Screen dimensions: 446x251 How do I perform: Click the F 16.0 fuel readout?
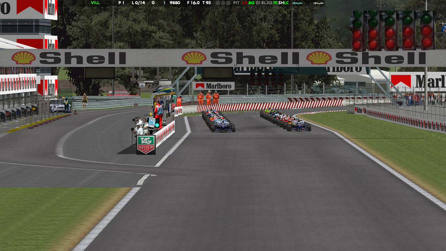click(x=193, y=2)
